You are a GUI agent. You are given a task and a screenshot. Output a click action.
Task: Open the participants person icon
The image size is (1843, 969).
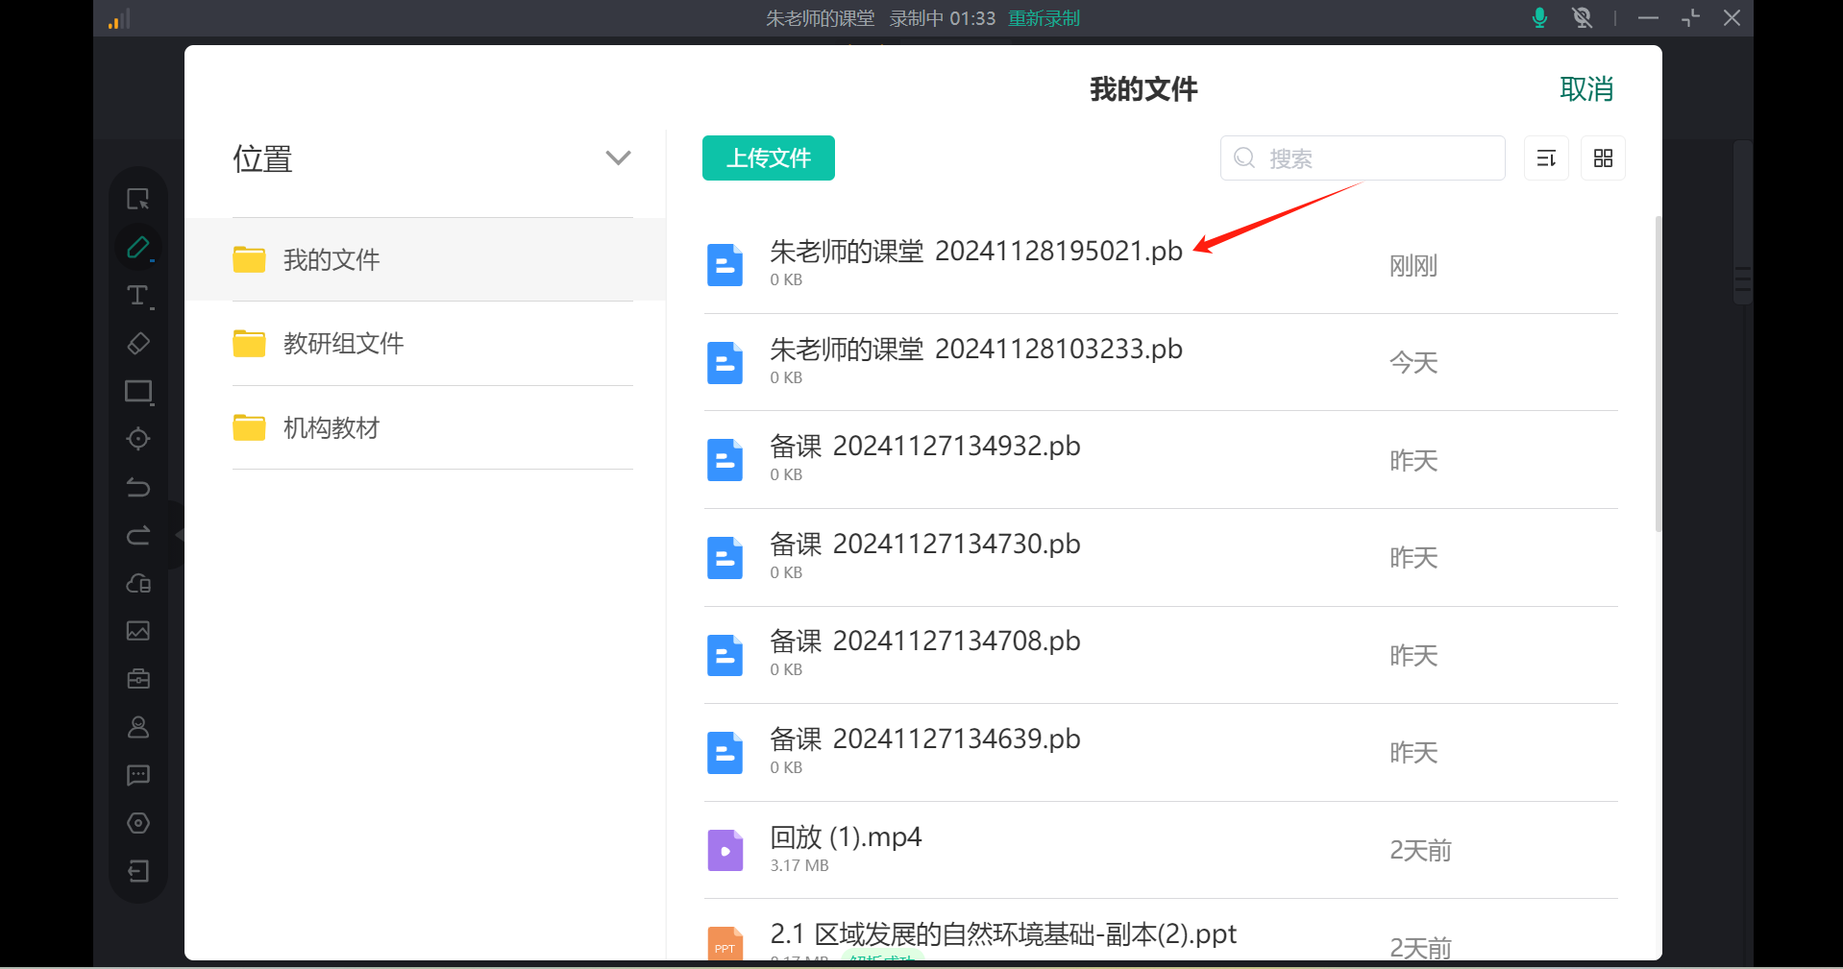(x=138, y=727)
